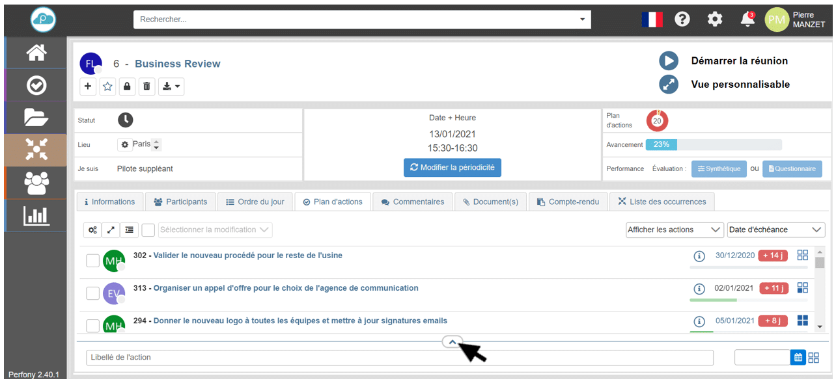
Task: Toggle the select-all checkbox in the actions toolbar
Action: [x=148, y=230]
